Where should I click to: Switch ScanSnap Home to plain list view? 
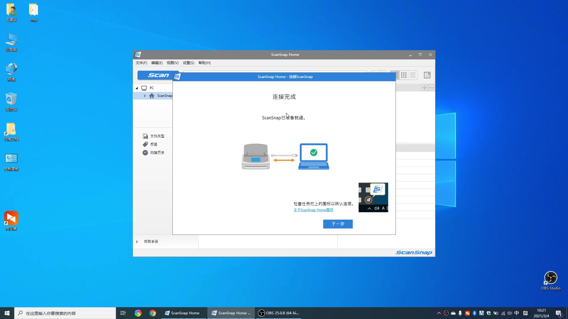[x=413, y=75]
